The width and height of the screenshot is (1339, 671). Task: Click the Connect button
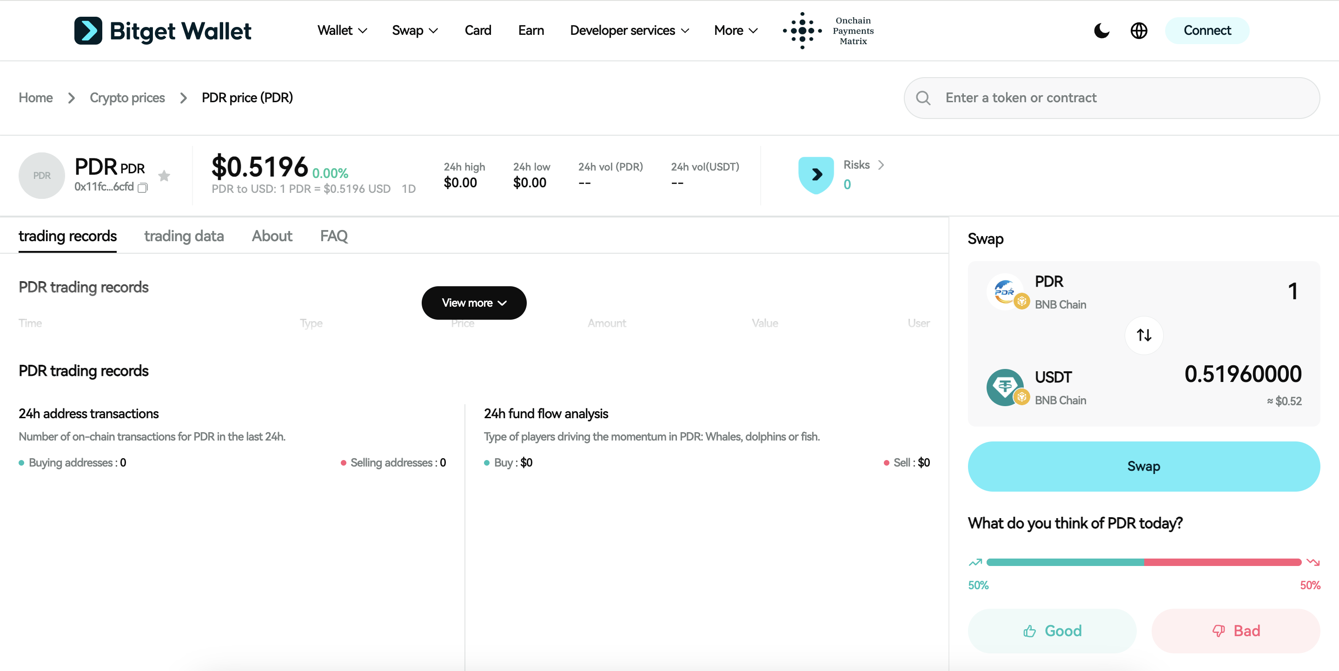tap(1207, 31)
